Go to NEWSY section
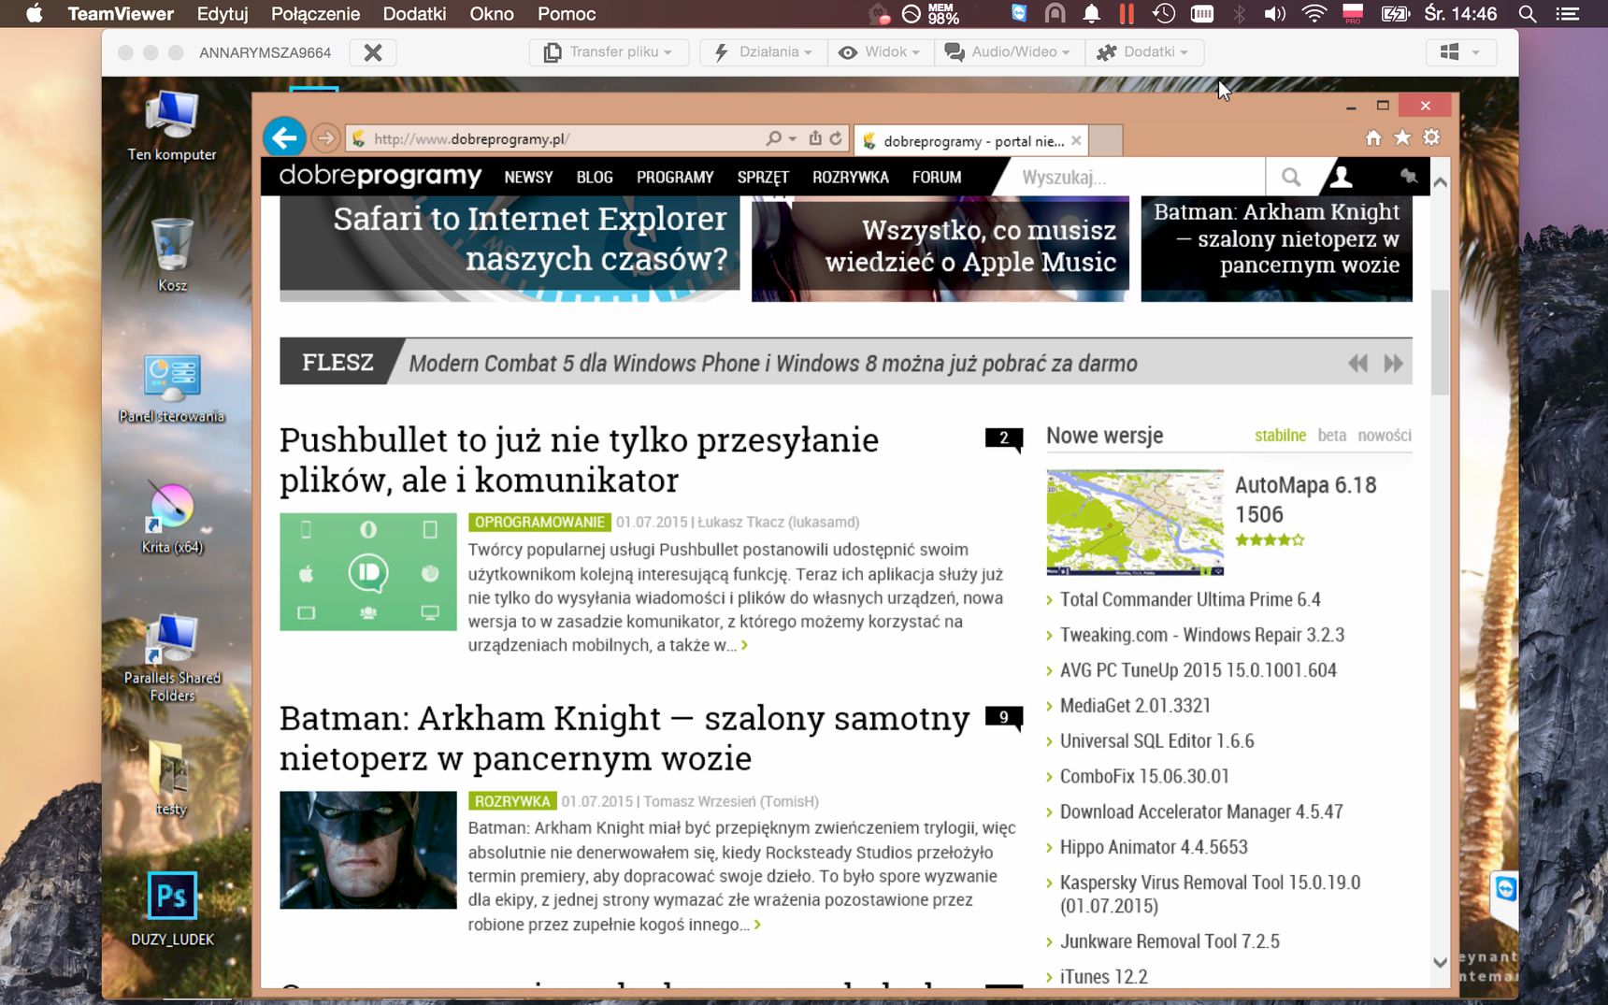1608x1005 pixels. tap(528, 177)
